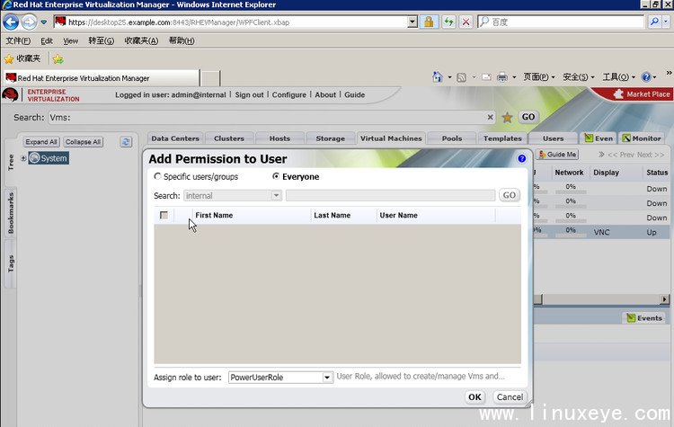674x427 pixels.
Task: Select System in the tree
Action: (x=49, y=158)
